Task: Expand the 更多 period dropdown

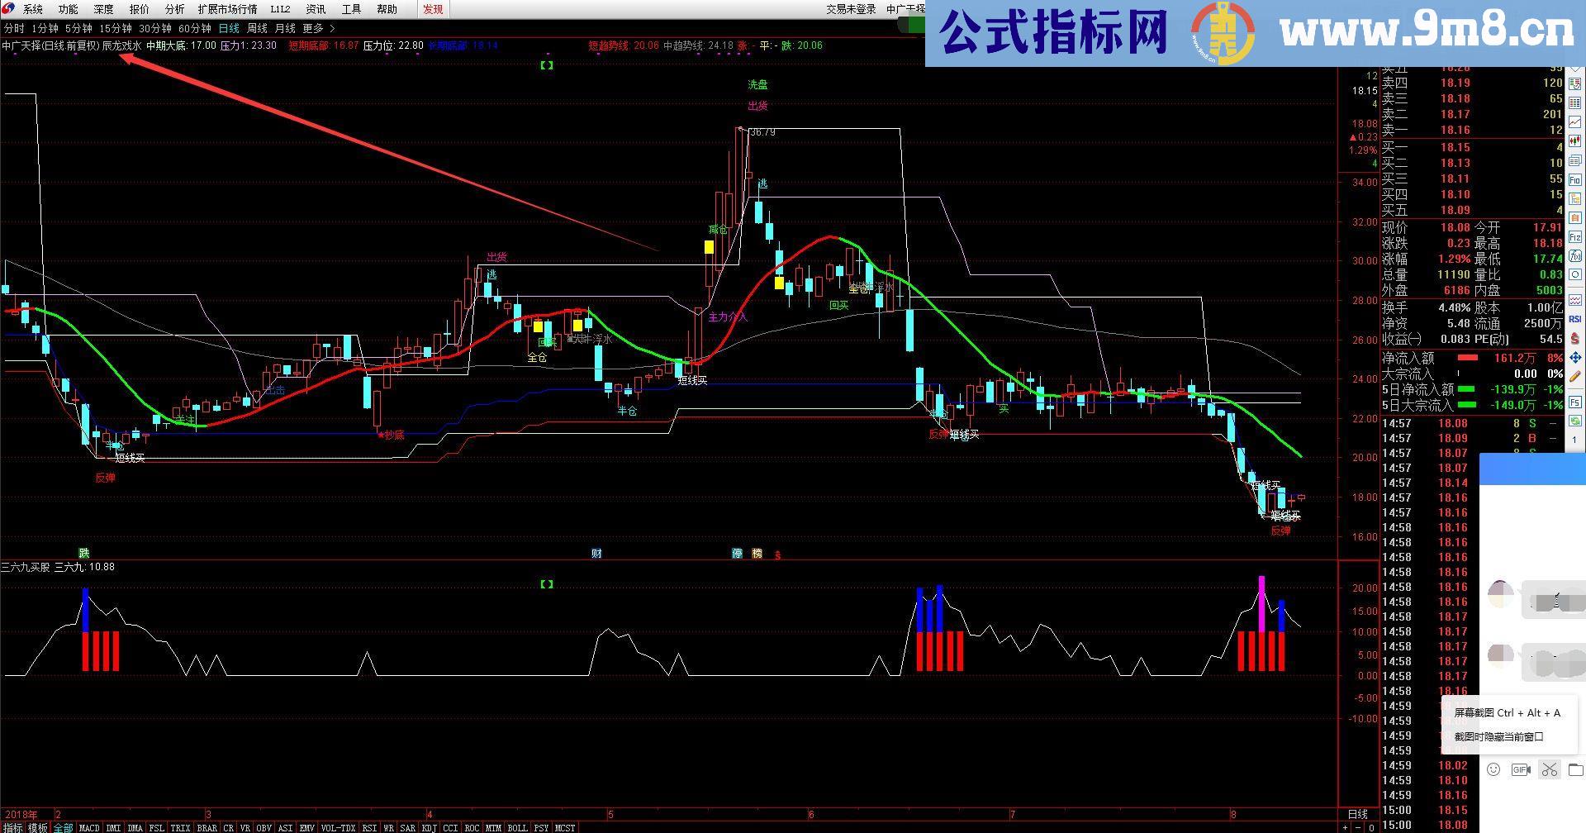Action: (x=311, y=27)
